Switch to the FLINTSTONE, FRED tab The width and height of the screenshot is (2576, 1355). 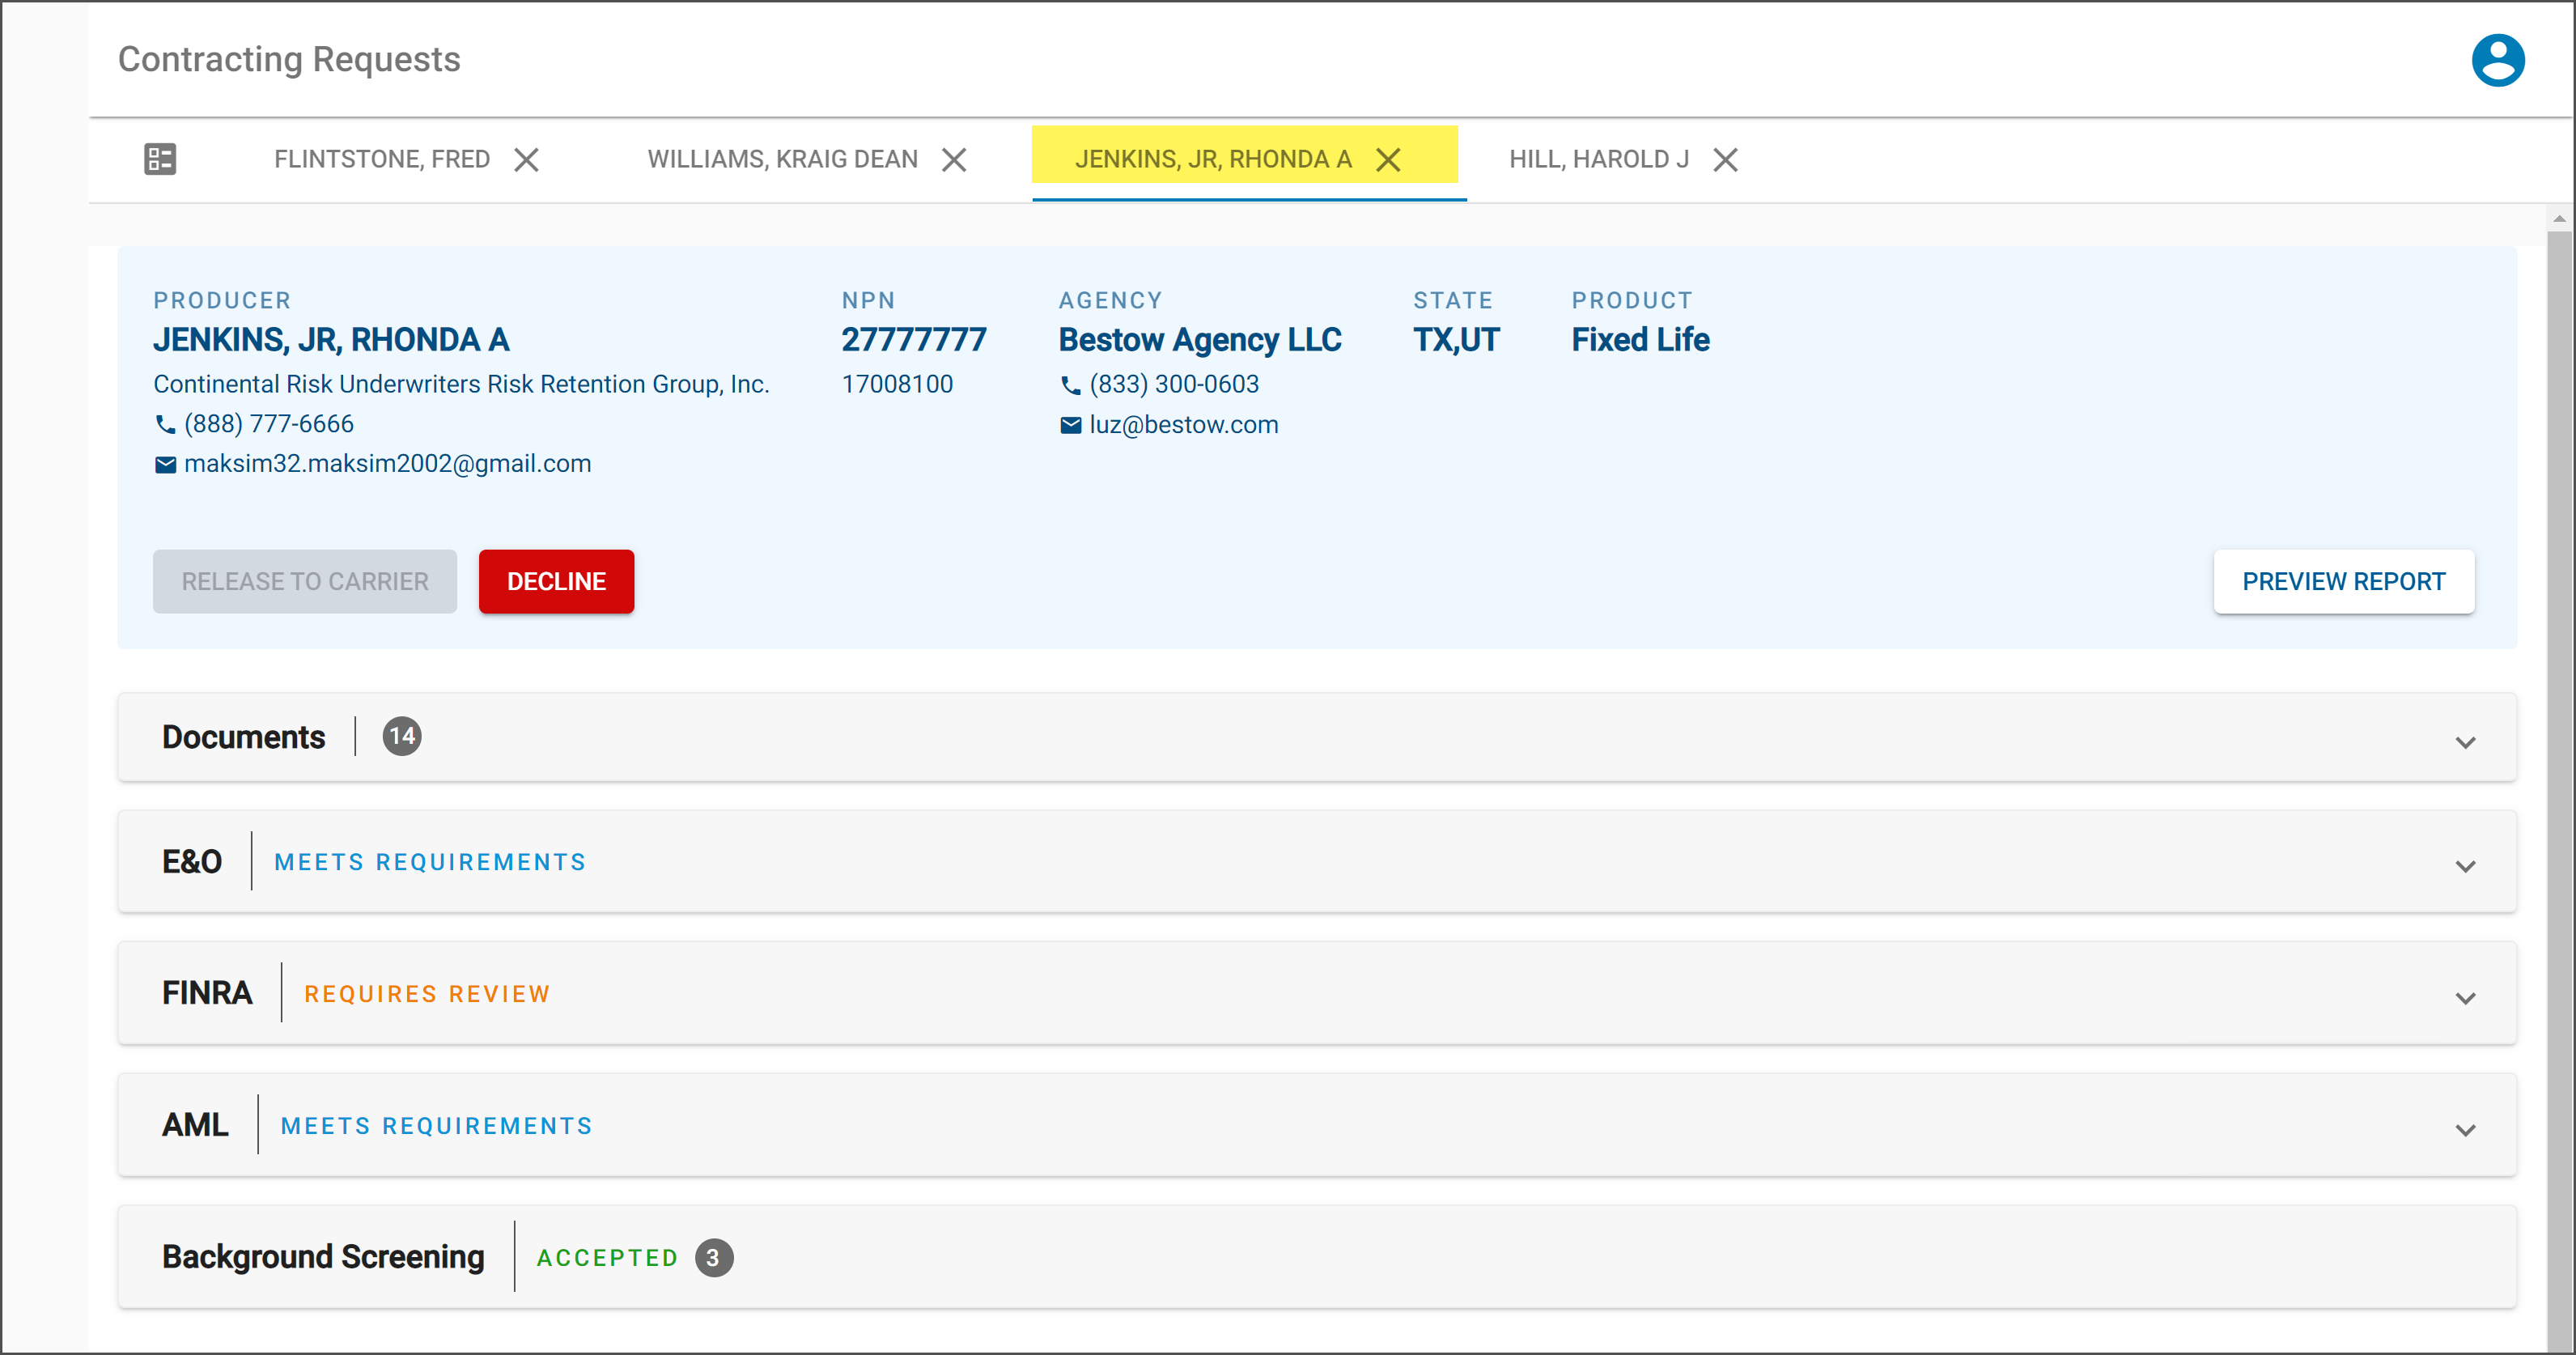(x=382, y=160)
